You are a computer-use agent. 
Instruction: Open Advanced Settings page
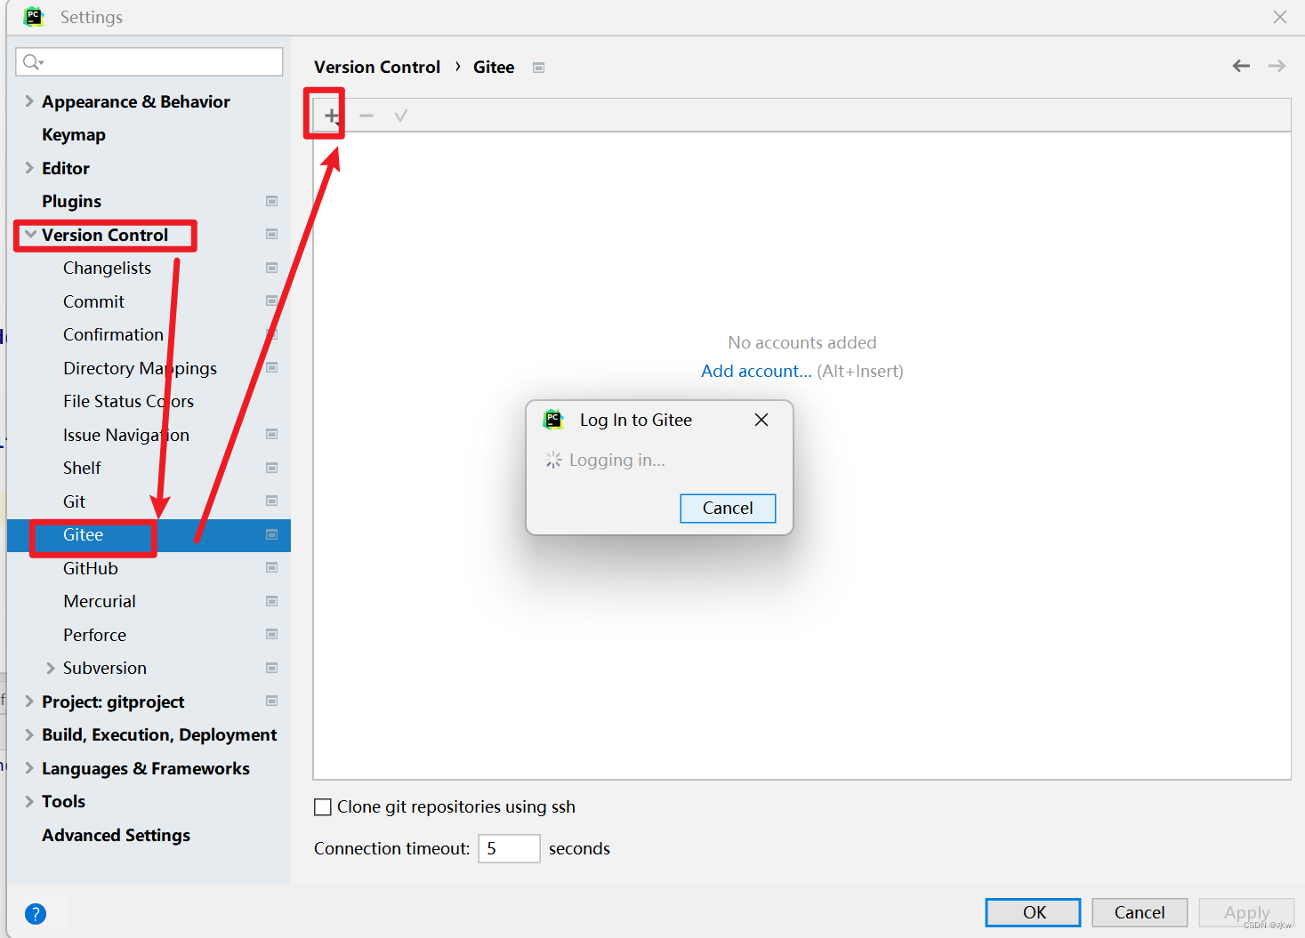(116, 835)
